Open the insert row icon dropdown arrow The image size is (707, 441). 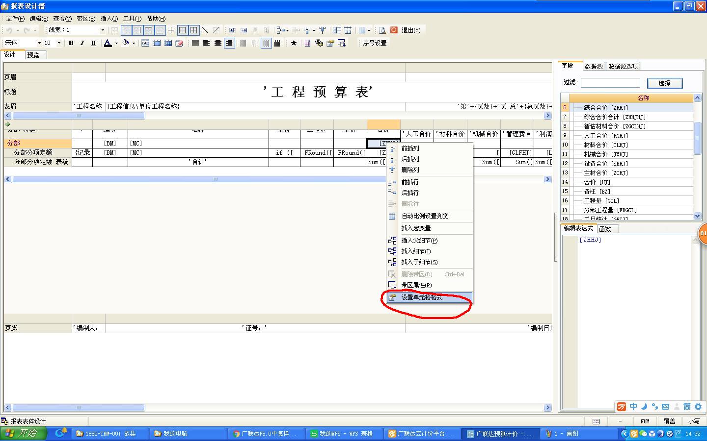(x=287, y=30)
